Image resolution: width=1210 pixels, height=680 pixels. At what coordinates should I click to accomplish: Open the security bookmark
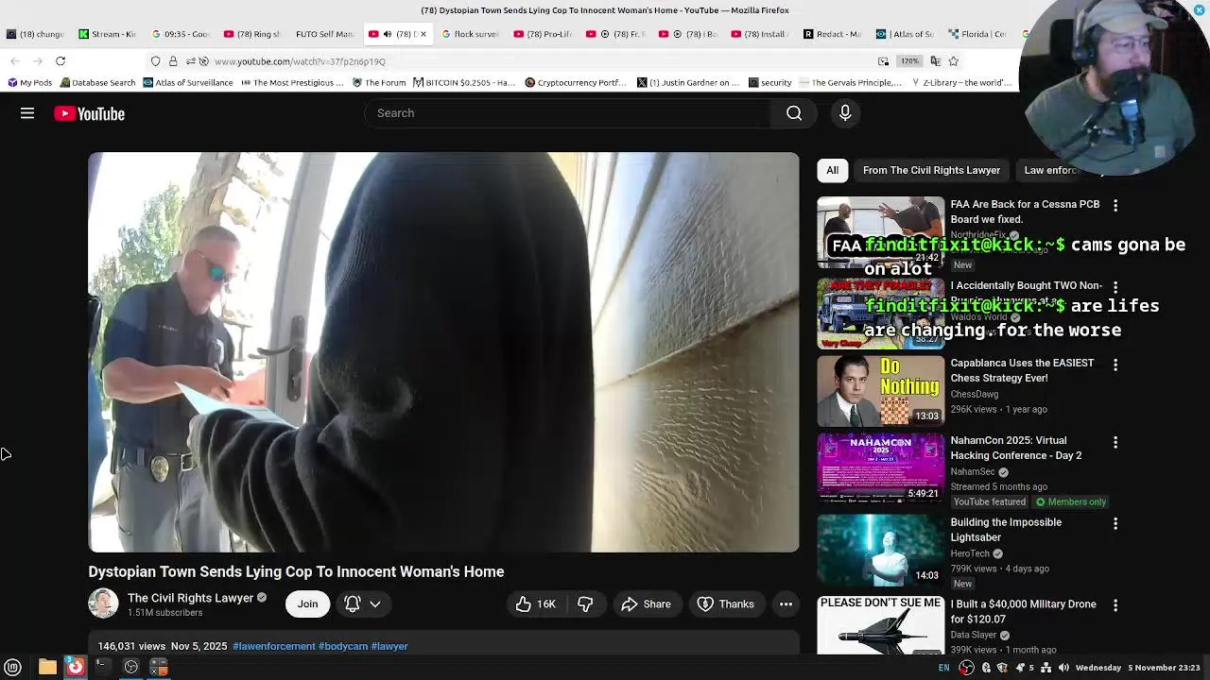click(769, 83)
